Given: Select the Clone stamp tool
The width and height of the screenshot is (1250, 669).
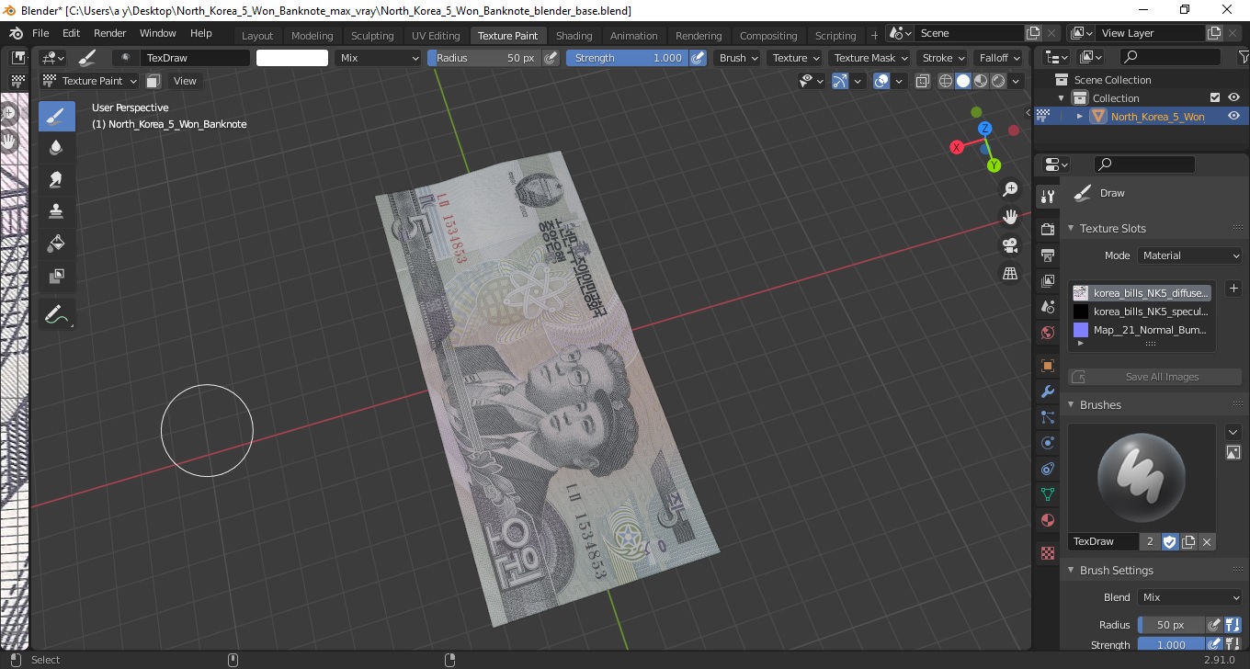Looking at the screenshot, I should coord(56,211).
